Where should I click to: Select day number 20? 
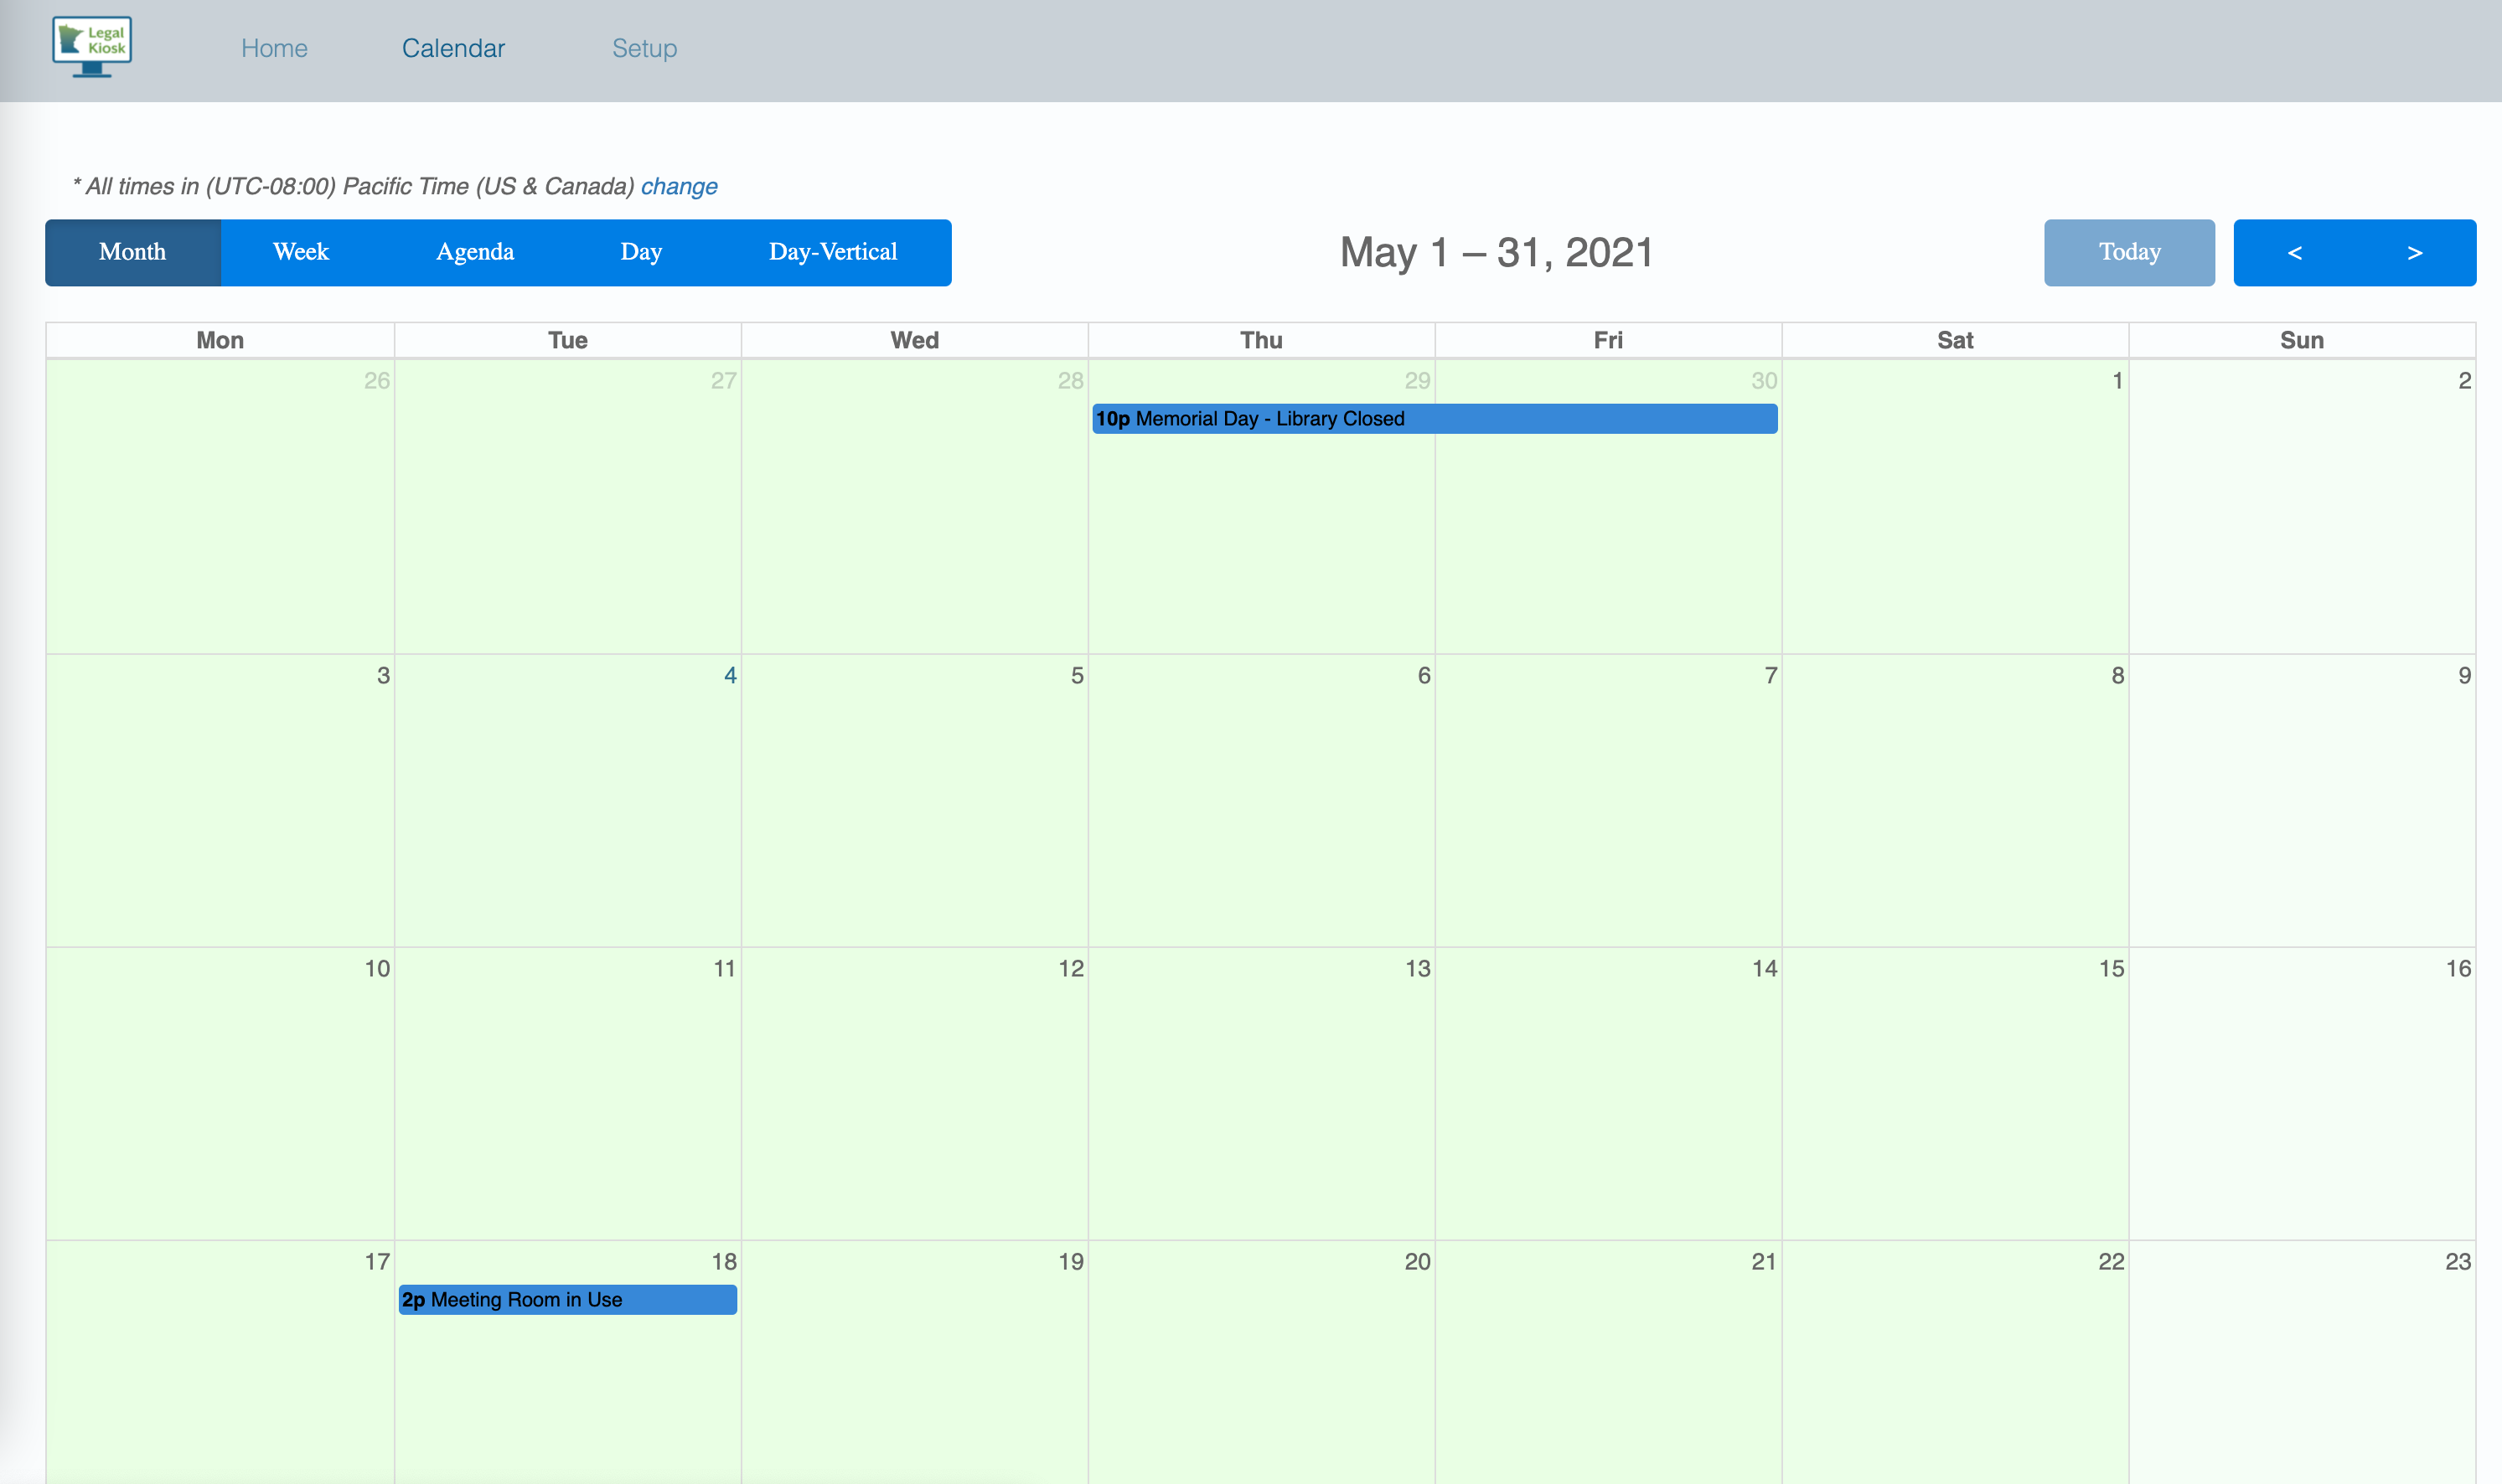point(1418,1261)
